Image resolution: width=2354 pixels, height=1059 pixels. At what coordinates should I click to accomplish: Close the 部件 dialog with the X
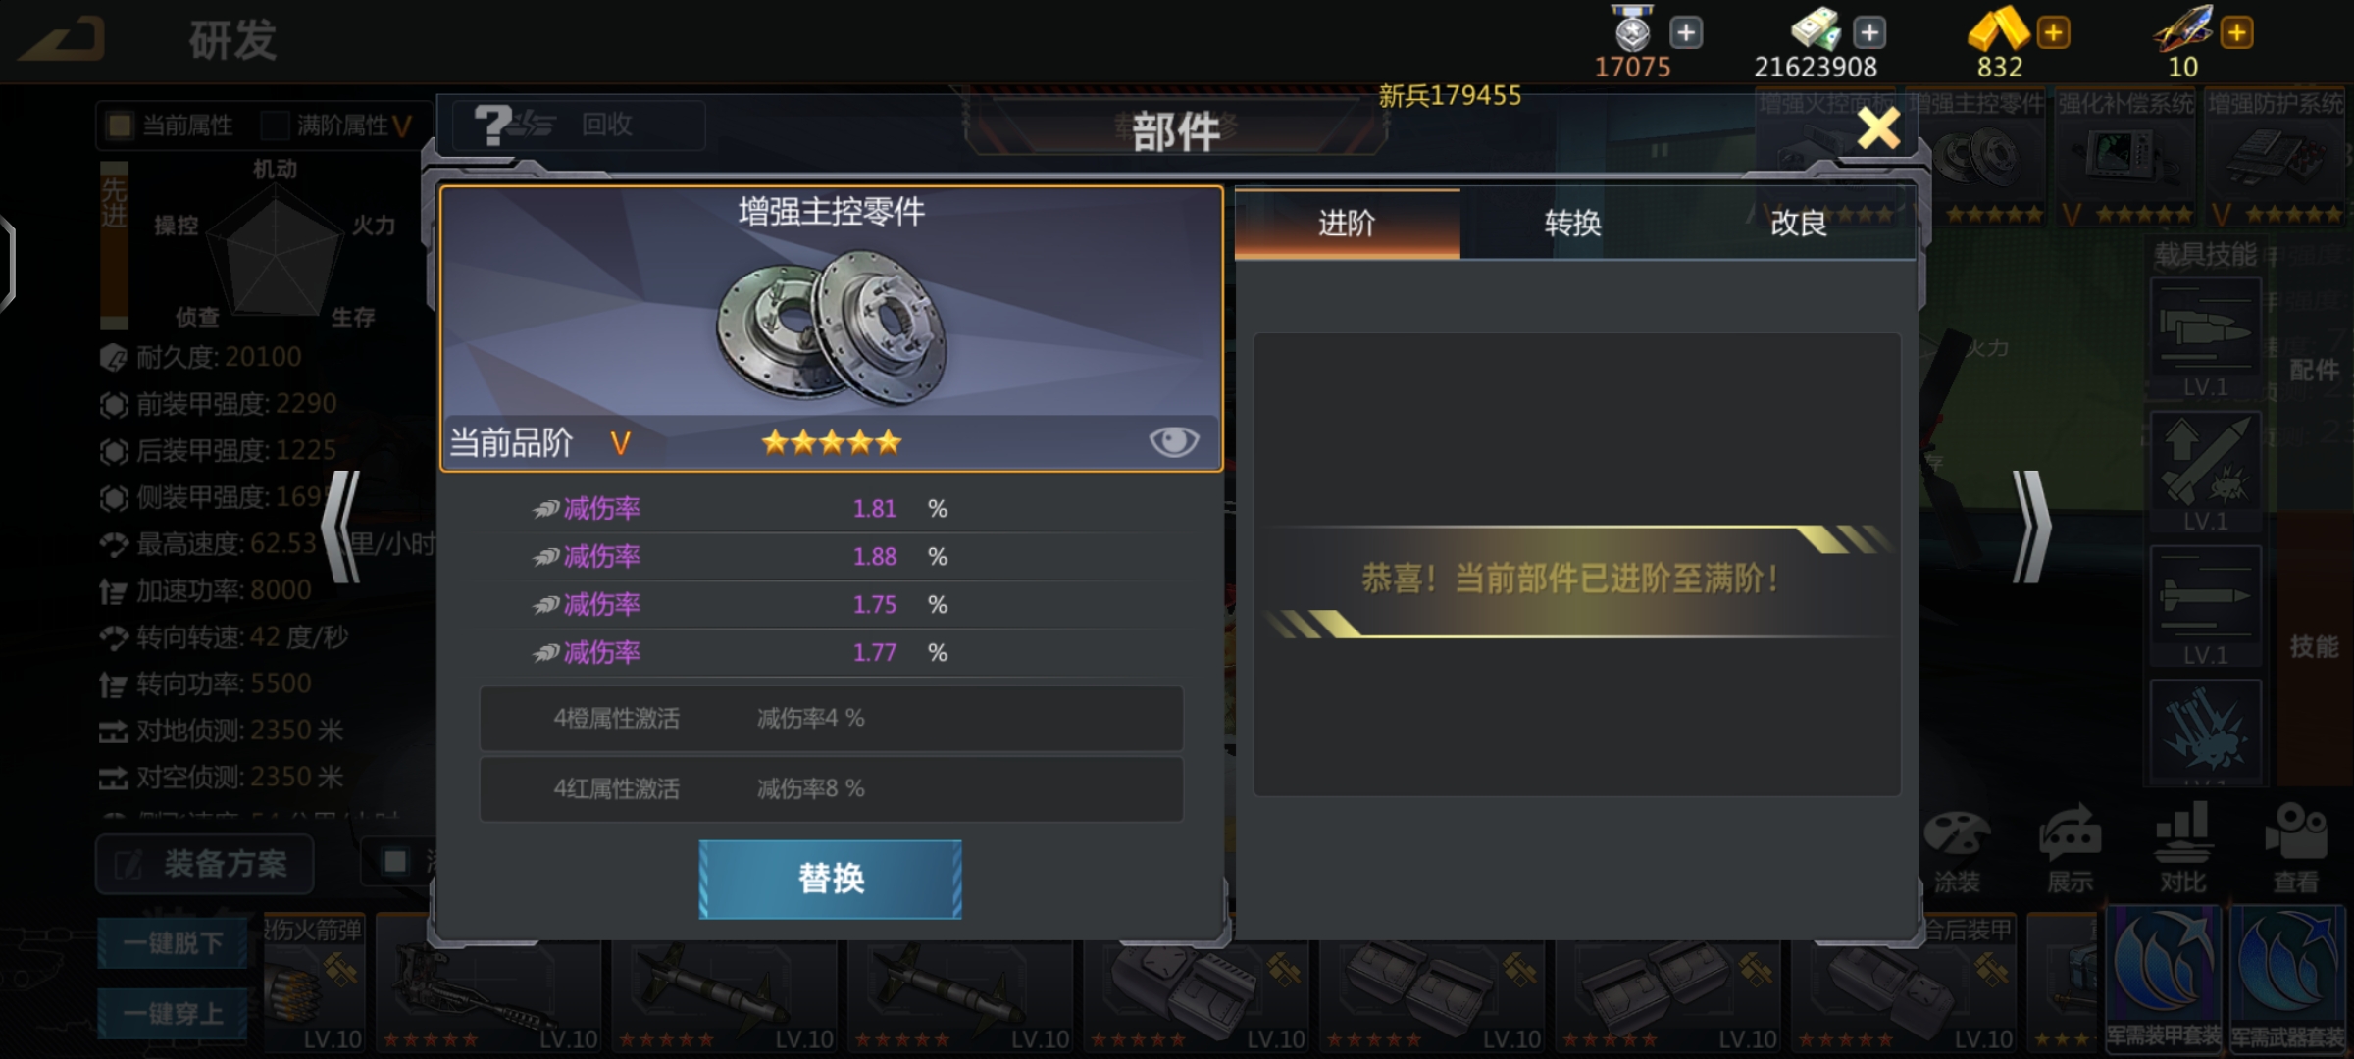point(1878,127)
